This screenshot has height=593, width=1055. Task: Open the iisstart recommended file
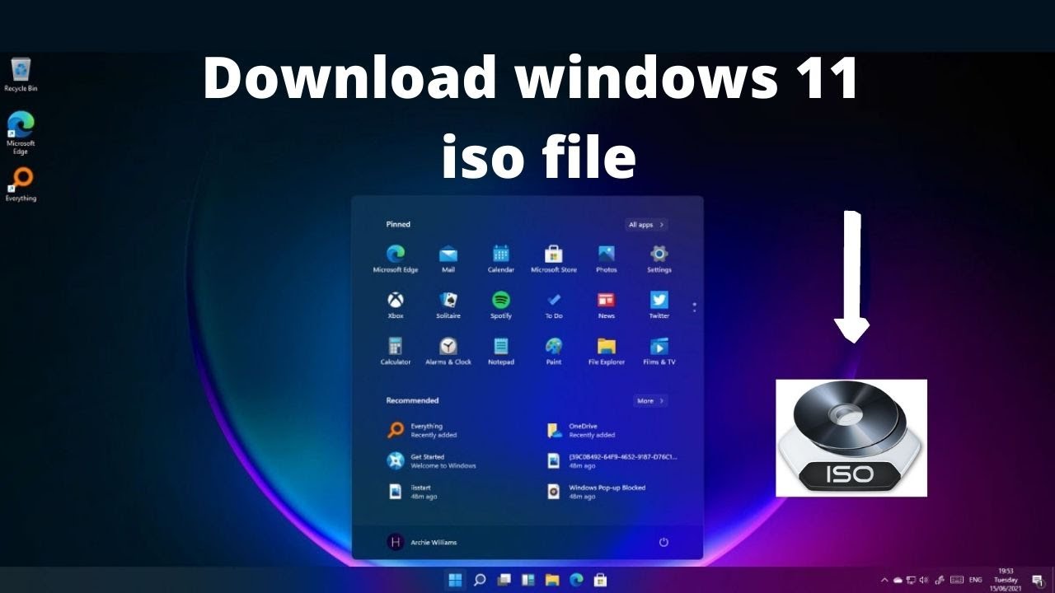413,491
